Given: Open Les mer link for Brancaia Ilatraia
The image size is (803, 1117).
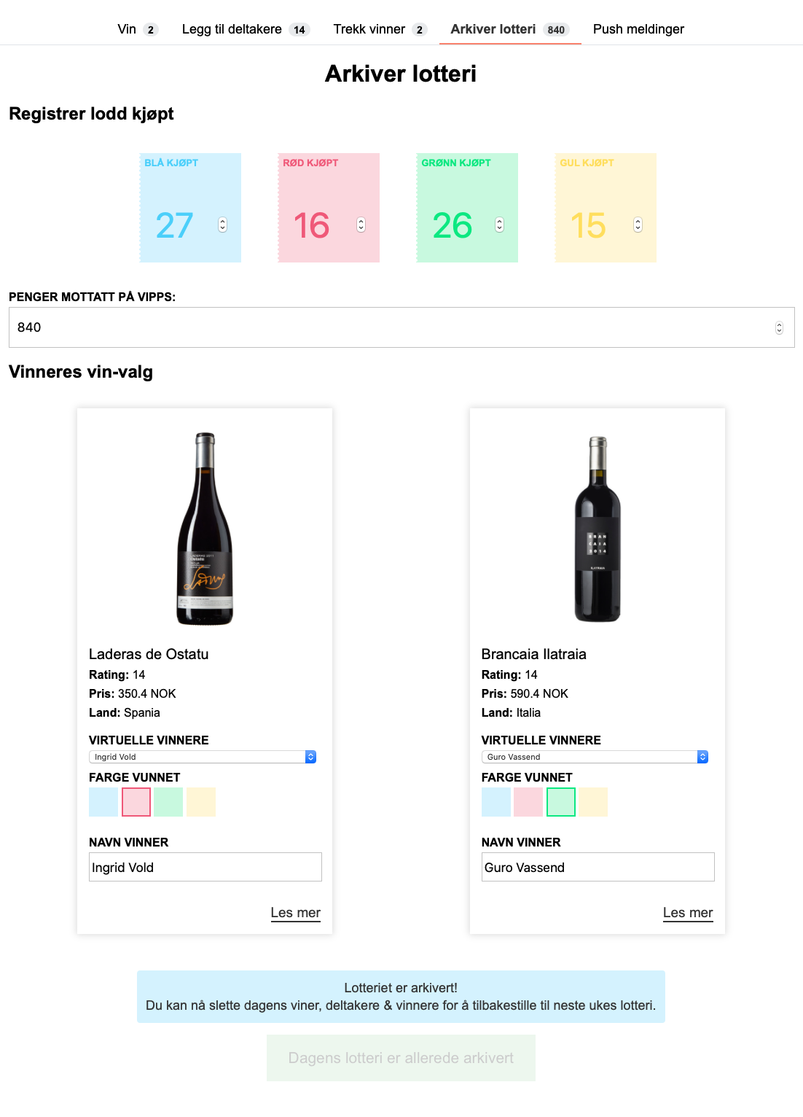Looking at the screenshot, I should 688,913.
